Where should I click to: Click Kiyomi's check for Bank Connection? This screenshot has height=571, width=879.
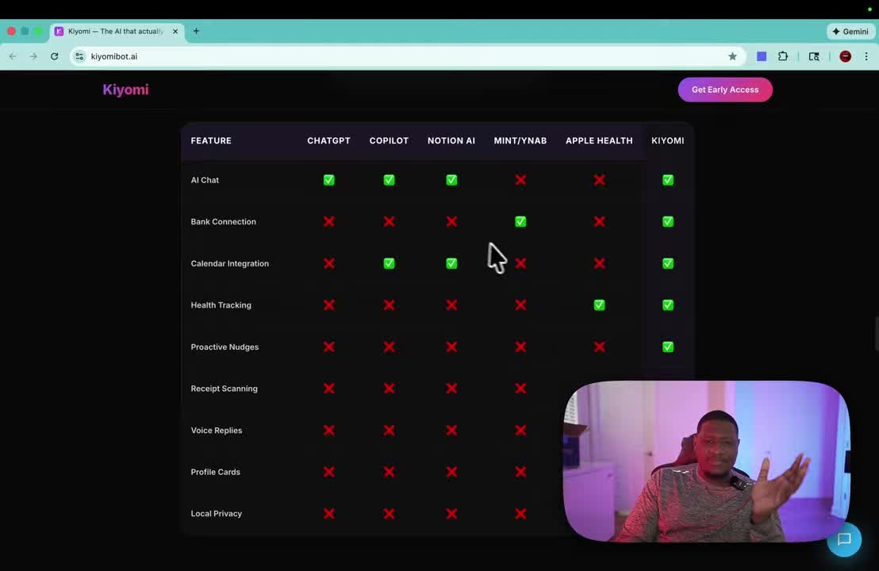(668, 221)
